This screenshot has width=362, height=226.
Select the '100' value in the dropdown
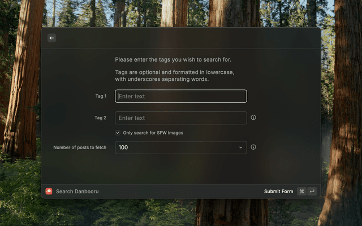point(123,147)
